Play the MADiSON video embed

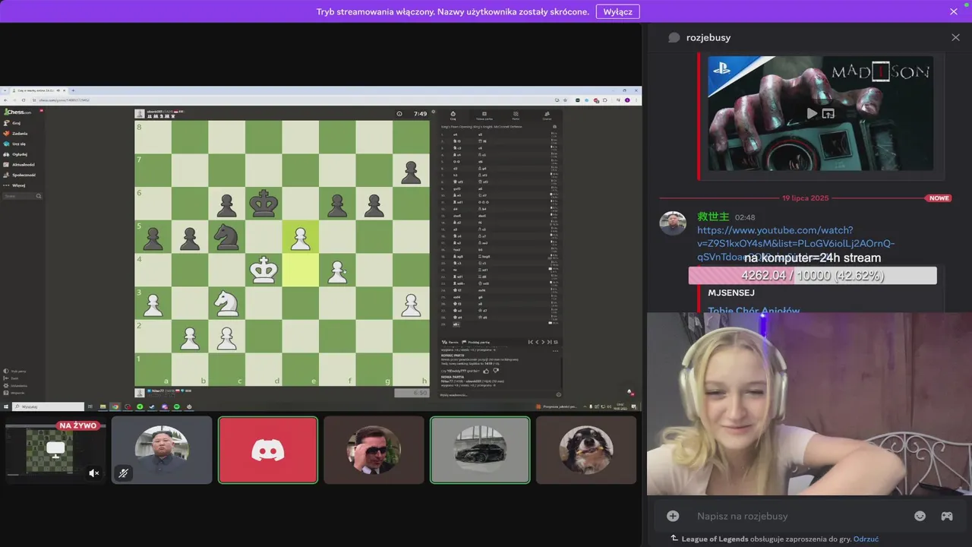(x=812, y=113)
